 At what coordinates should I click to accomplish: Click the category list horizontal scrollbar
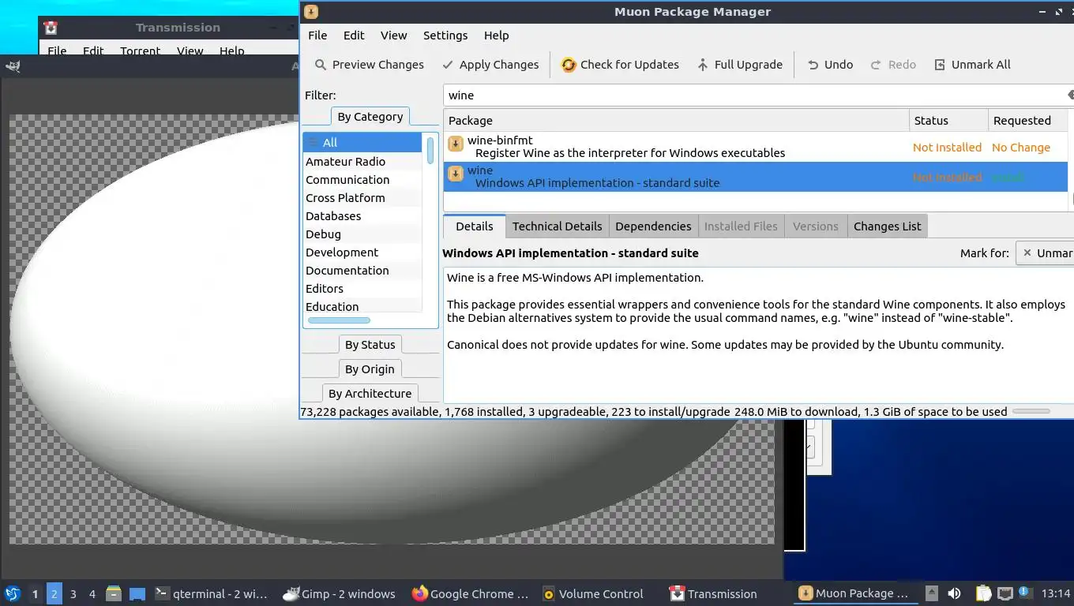click(x=339, y=320)
